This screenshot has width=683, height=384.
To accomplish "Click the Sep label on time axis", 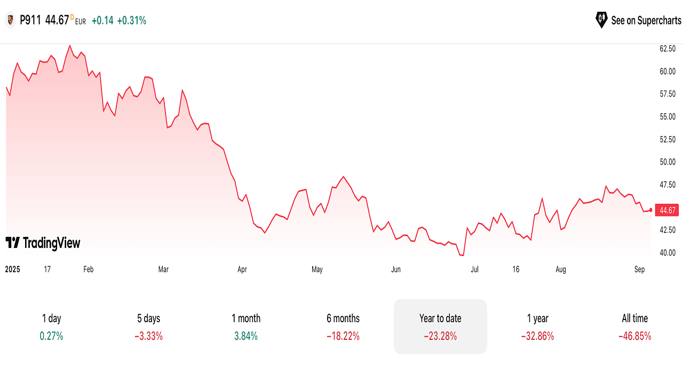I will coord(639,269).
